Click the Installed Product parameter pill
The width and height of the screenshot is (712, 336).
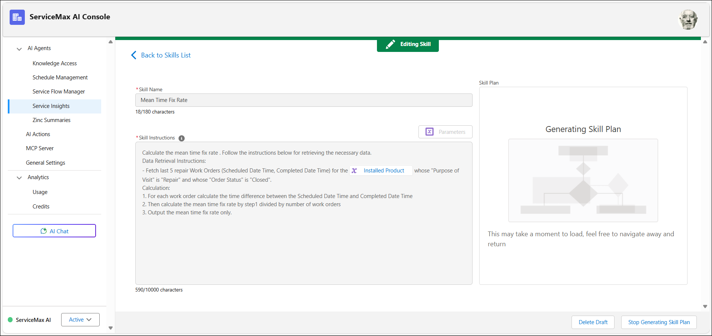381,171
